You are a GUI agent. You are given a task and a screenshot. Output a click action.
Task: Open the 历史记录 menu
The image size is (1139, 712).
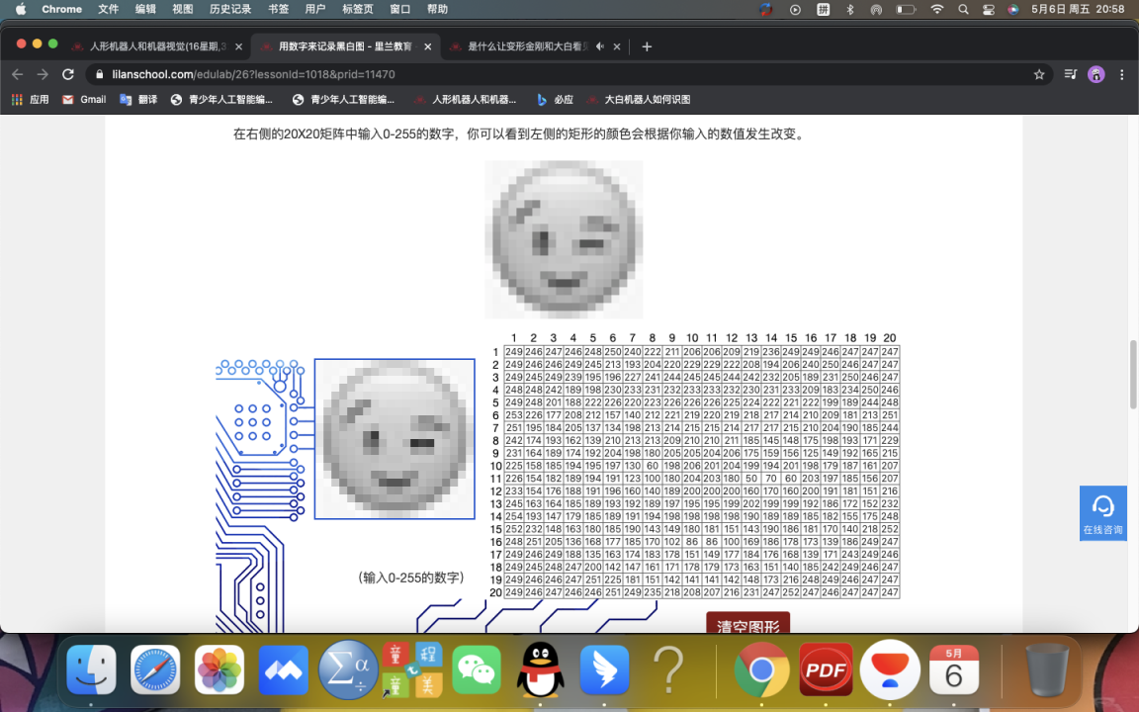tap(230, 10)
